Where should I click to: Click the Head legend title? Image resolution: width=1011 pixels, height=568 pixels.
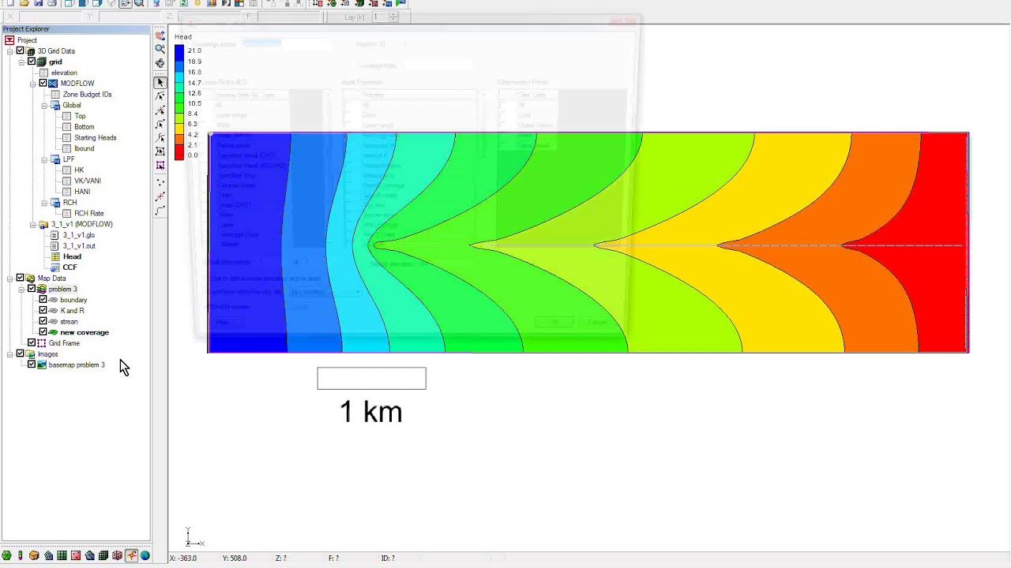(183, 36)
